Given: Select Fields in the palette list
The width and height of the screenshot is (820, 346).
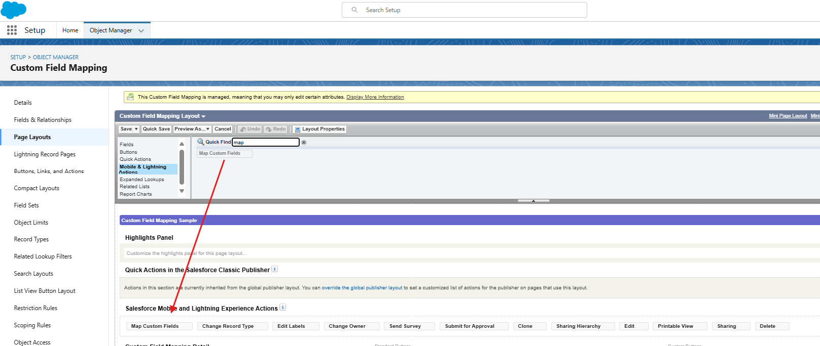Looking at the screenshot, I should (127, 145).
